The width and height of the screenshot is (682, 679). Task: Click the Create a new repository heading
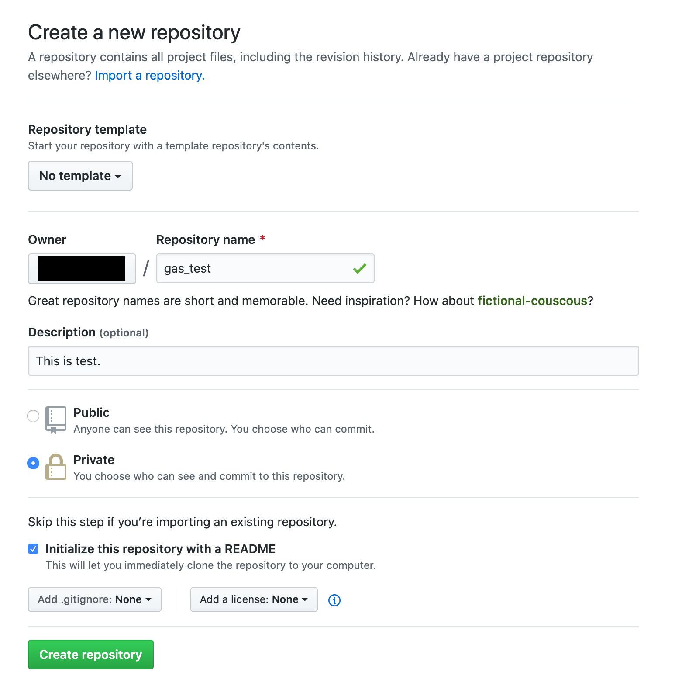134,33
